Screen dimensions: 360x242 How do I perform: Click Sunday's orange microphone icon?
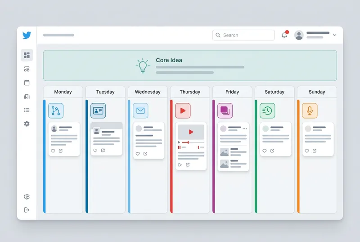click(310, 110)
